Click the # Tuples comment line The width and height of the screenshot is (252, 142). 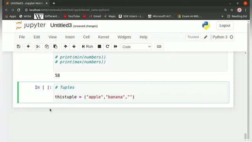coord(65,88)
